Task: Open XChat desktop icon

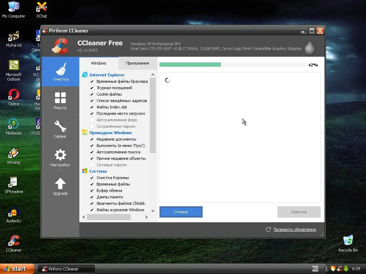Action: 41,10
